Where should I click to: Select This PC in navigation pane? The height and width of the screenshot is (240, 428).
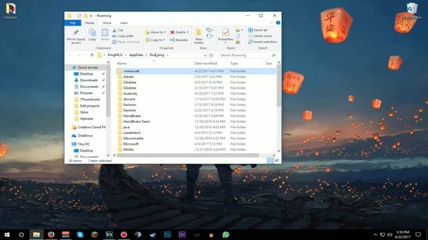84,144
